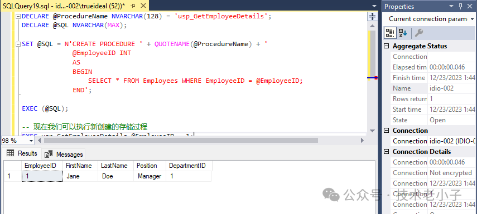477x214 pixels.
Task: Collapse the Connection Details category
Action: point(387,152)
